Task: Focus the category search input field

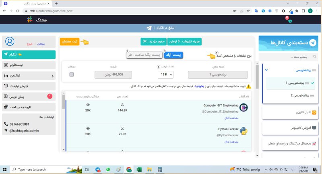Action: click(x=287, y=57)
